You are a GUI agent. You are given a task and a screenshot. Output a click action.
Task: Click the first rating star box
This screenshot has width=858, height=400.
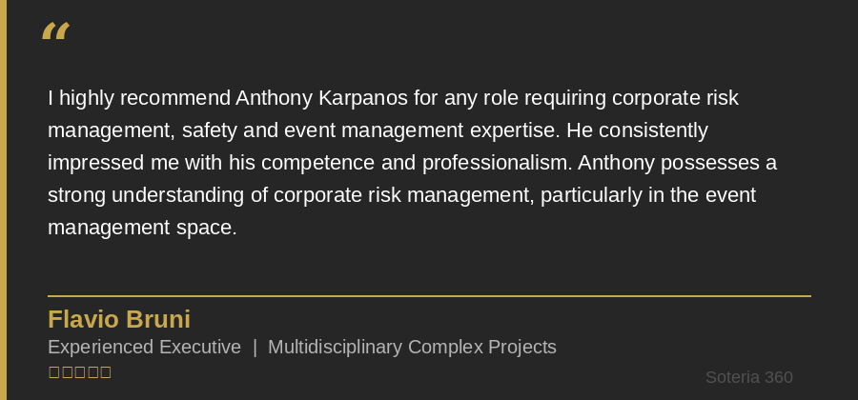tap(53, 372)
